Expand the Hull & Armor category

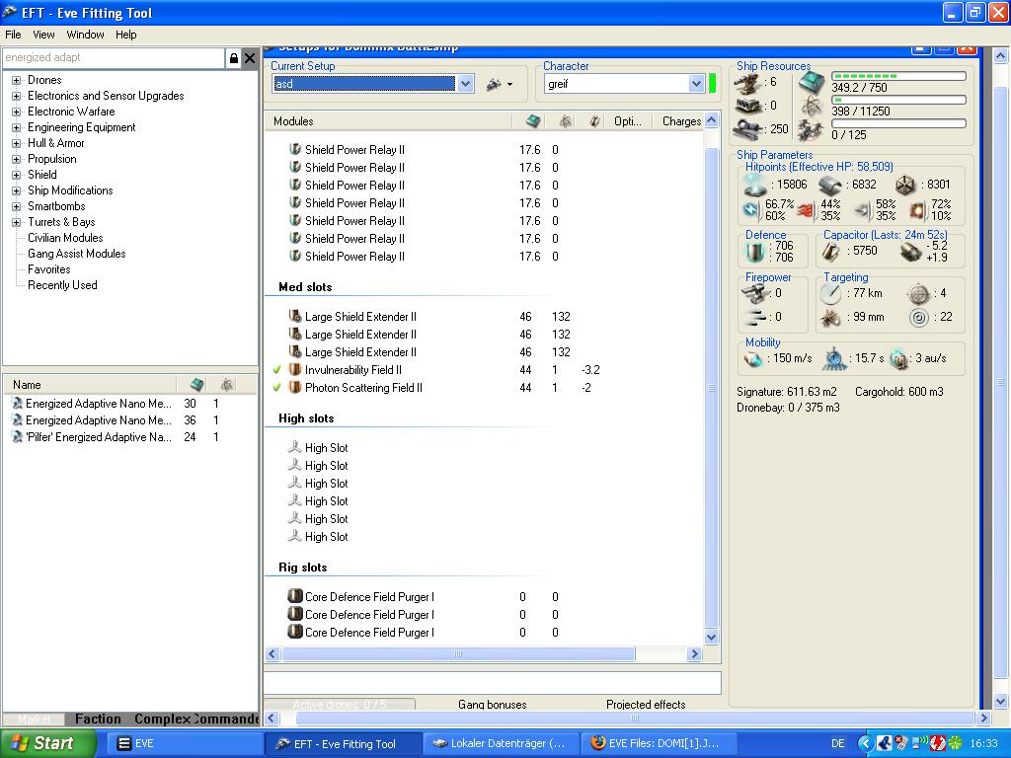(16, 144)
